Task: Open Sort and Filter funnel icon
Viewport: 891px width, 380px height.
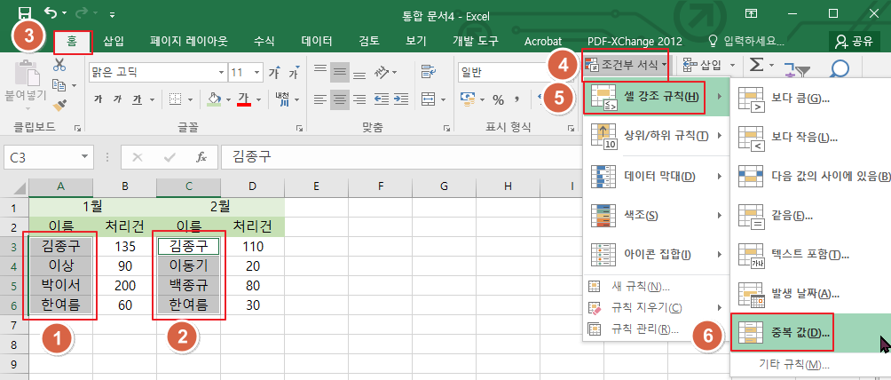Action: [795, 69]
